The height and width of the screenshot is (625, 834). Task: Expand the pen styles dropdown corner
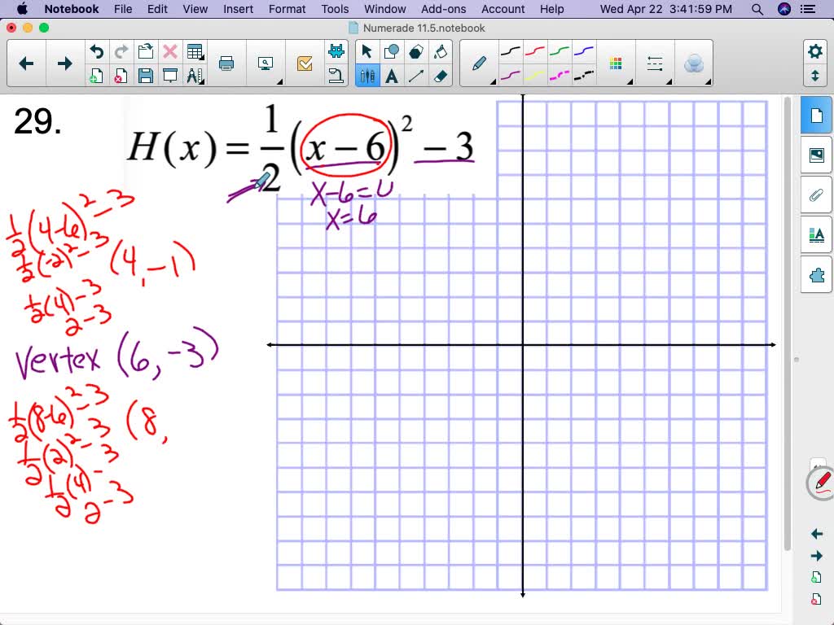pos(493,82)
